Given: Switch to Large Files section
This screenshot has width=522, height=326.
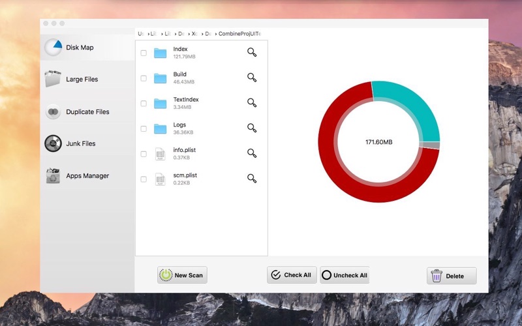Looking at the screenshot, I should click(x=82, y=80).
